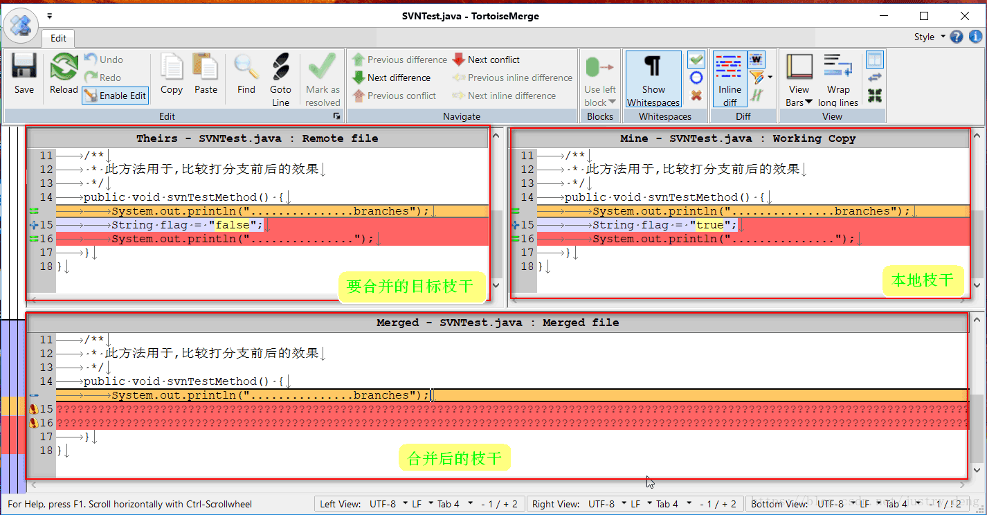The image size is (987, 515).
Task: Click line 14 svnTestMethod in Merged pane
Action: click(x=511, y=381)
